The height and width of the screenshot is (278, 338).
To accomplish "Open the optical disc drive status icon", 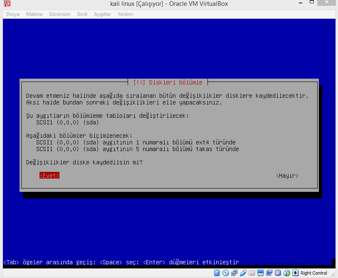I will tap(226, 273).
